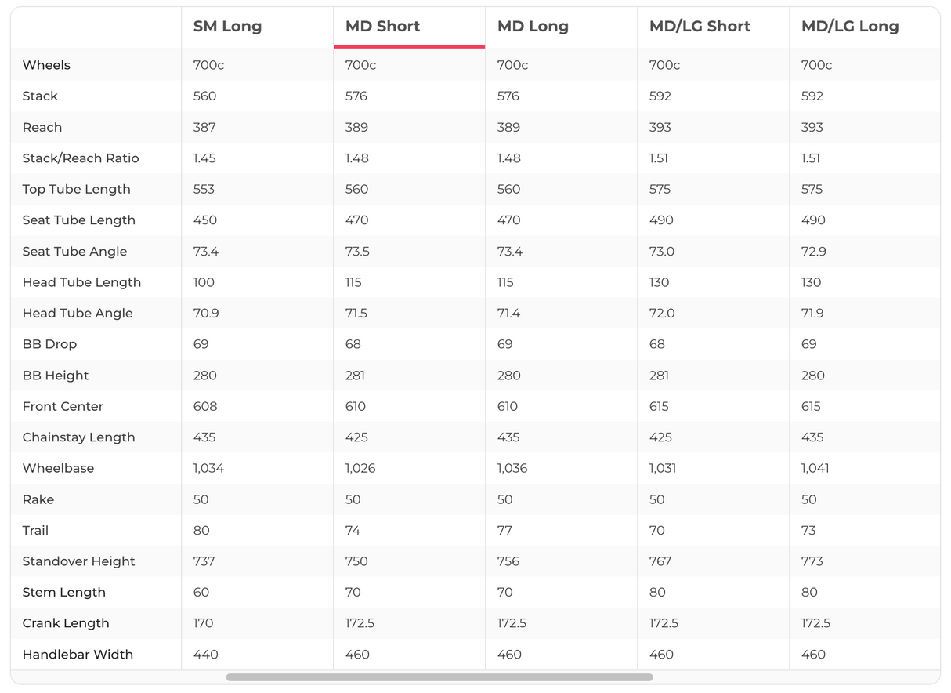Viewport: 951px width, 693px height.
Task: Select SM Long stack value 560
Action: tap(204, 96)
